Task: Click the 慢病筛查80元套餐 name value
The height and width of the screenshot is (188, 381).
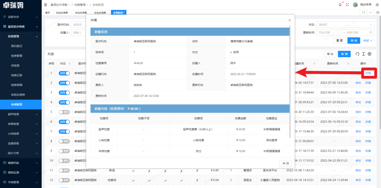Action: [x=241, y=41]
